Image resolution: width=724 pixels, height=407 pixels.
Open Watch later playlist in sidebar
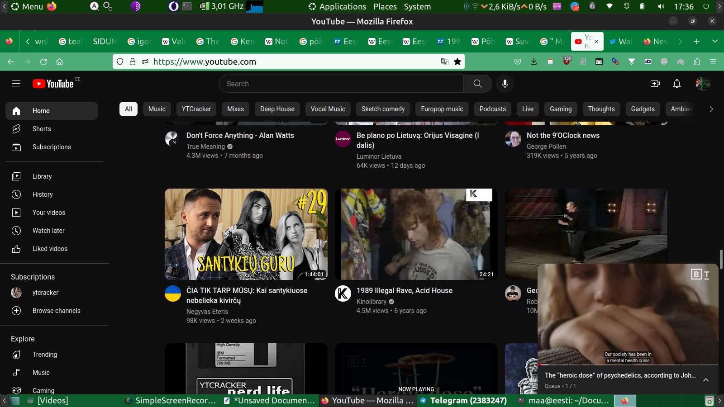48,231
